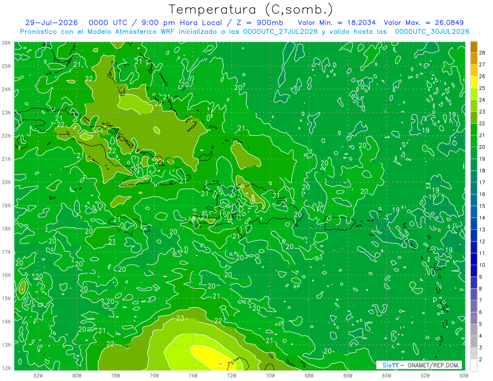Click the '0000 UTC / 9:00 pm Hora Local' text

(155, 23)
